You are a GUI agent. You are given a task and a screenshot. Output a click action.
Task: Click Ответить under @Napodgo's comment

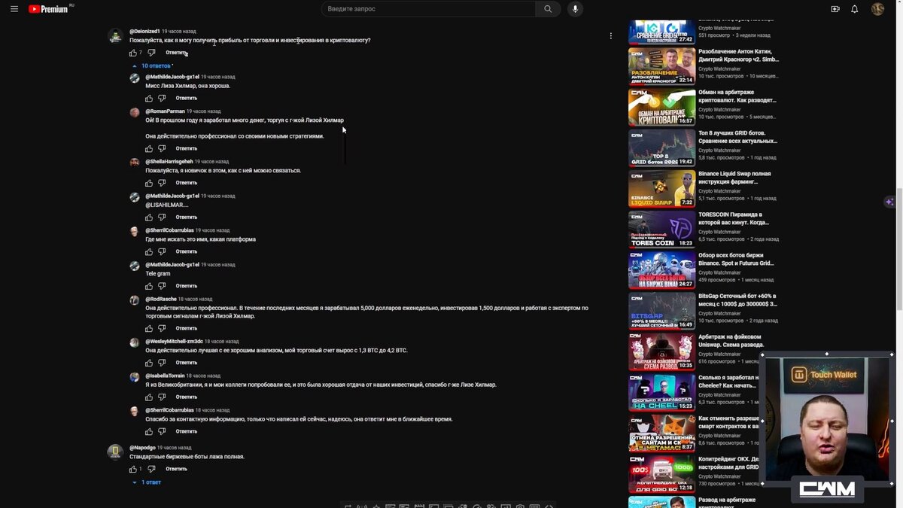pyautogui.click(x=176, y=469)
